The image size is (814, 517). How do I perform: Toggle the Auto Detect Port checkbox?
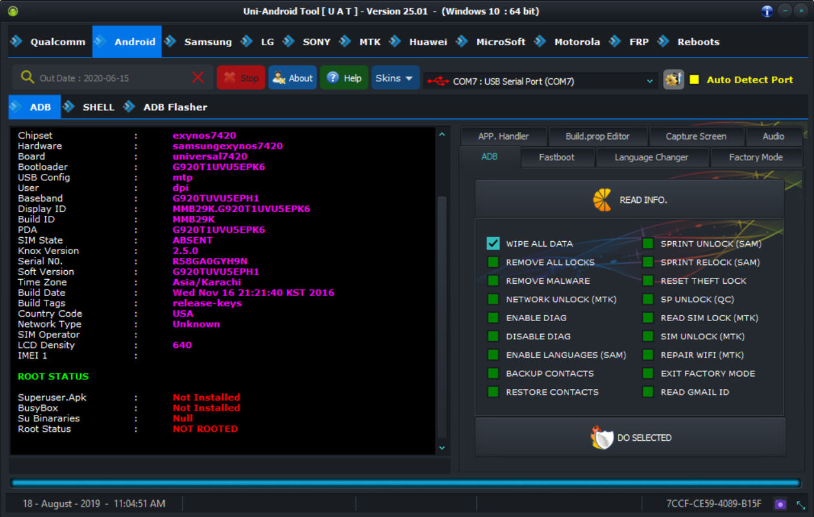694,79
